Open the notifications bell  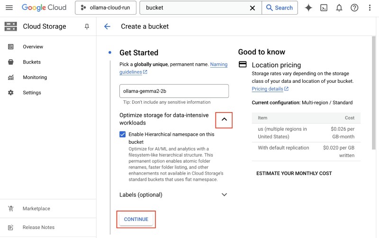339,8
